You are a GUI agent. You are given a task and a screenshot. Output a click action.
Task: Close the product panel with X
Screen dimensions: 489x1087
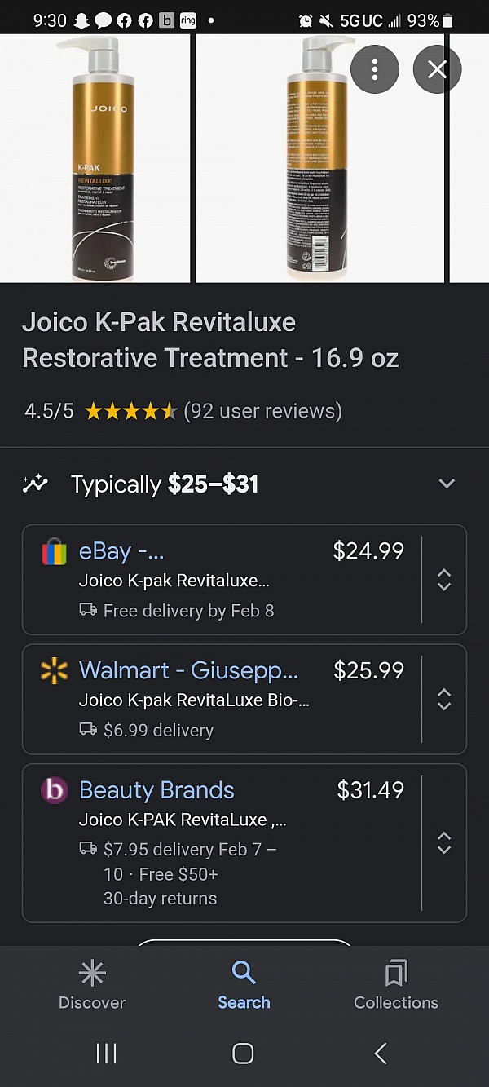click(x=437, y=69)
